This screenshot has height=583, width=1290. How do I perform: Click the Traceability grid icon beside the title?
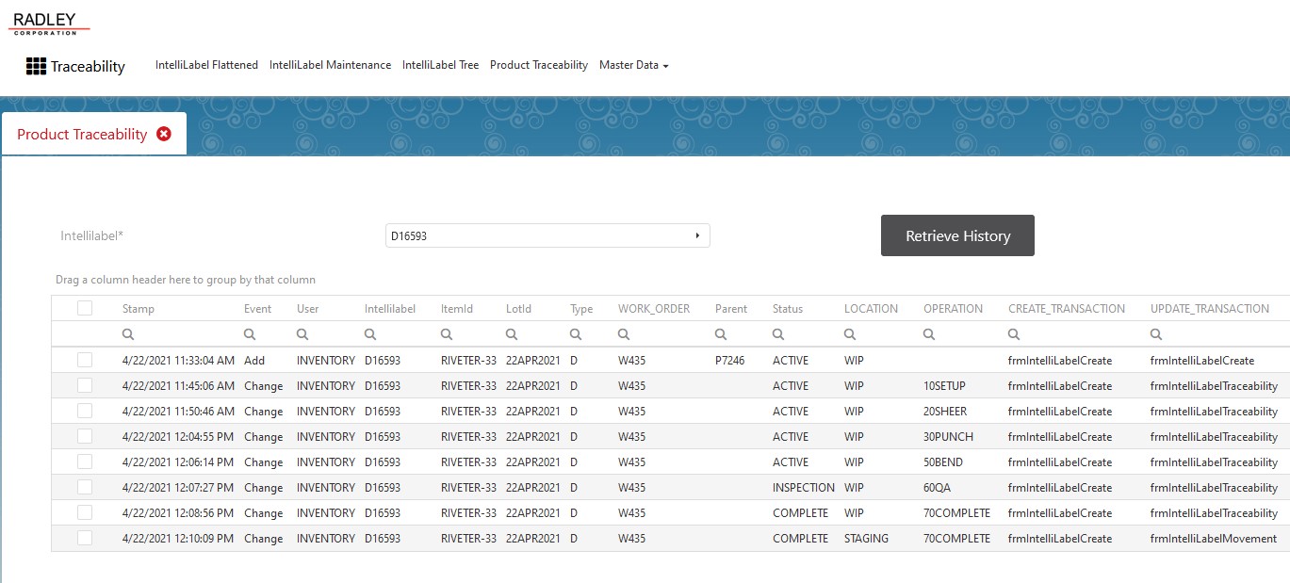click(x=35, y=65)
